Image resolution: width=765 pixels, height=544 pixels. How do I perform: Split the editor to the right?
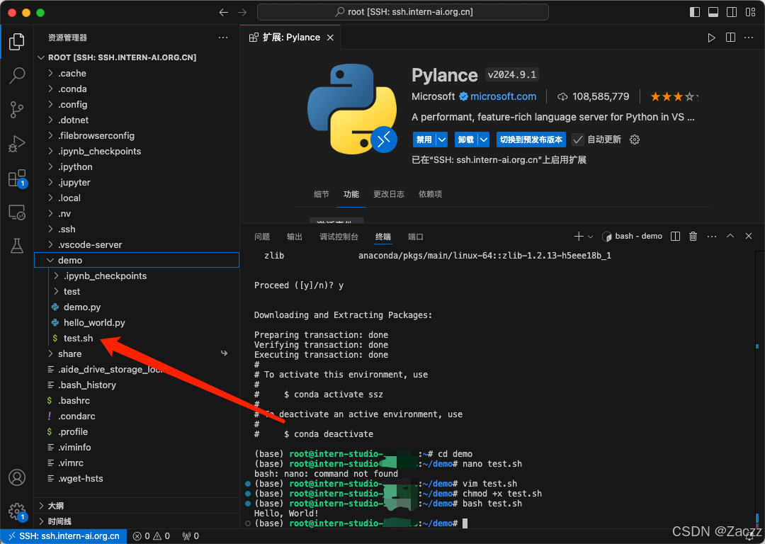point(730,38)
